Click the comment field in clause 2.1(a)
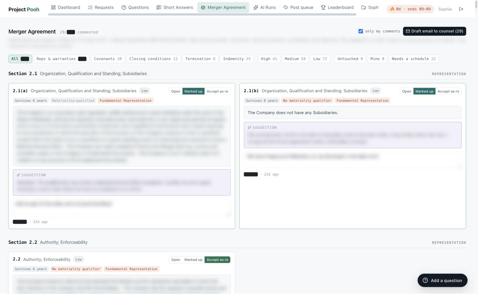Screen dimensions: 478x294 pos(122,207)
